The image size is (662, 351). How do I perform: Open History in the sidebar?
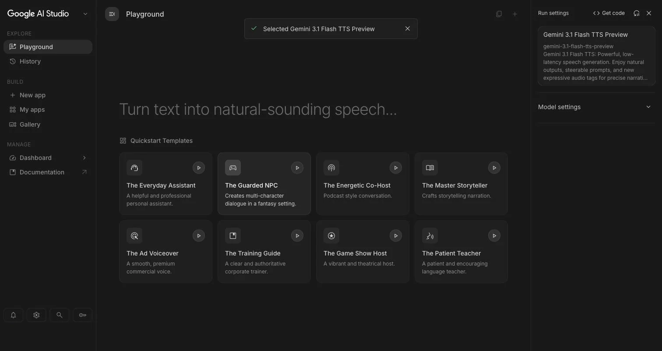[x=48, y=61]
